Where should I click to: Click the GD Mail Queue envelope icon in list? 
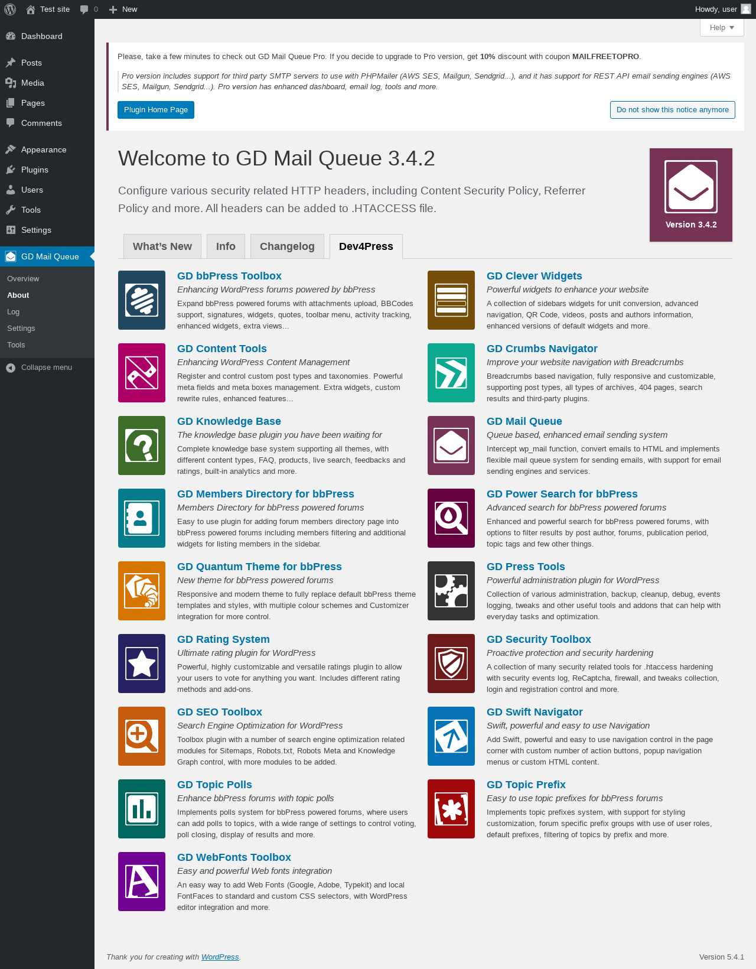(451, 446)
